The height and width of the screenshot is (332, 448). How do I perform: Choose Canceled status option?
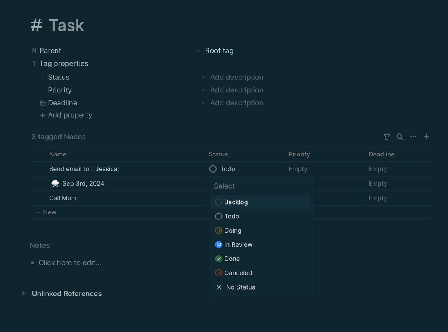(x=261, y=273)
